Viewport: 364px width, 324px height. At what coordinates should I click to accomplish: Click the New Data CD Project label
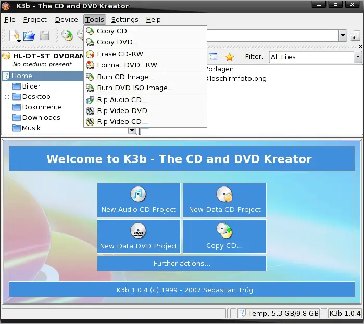coord(225,210)
